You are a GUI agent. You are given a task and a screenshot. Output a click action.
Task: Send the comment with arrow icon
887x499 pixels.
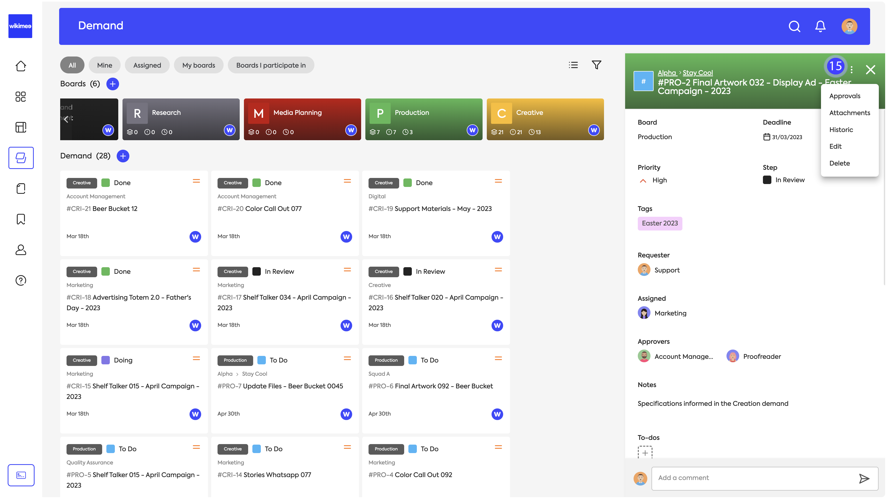864,478
